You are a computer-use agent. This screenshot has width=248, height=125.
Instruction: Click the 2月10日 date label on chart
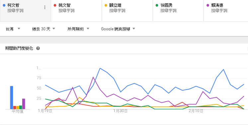(196, 111)
